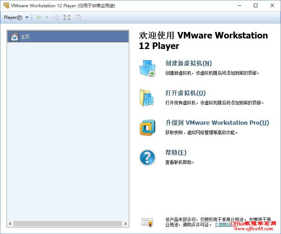The width and height of the screenshot is (281, 234).
Task: Select the 主页 home item in library
Action: pyautogui.click(x=68, y=36)
